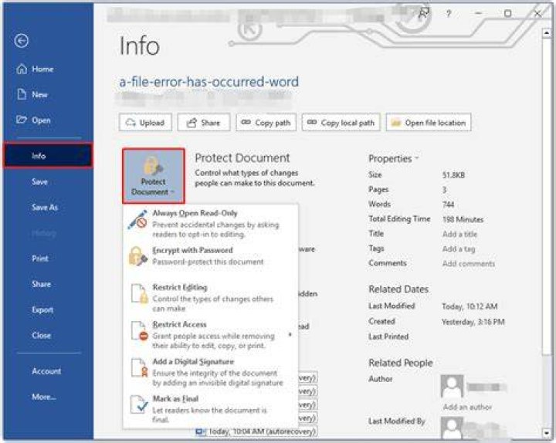Expand the Properties dropdown
556x443 pixels.
click(417, 158)
